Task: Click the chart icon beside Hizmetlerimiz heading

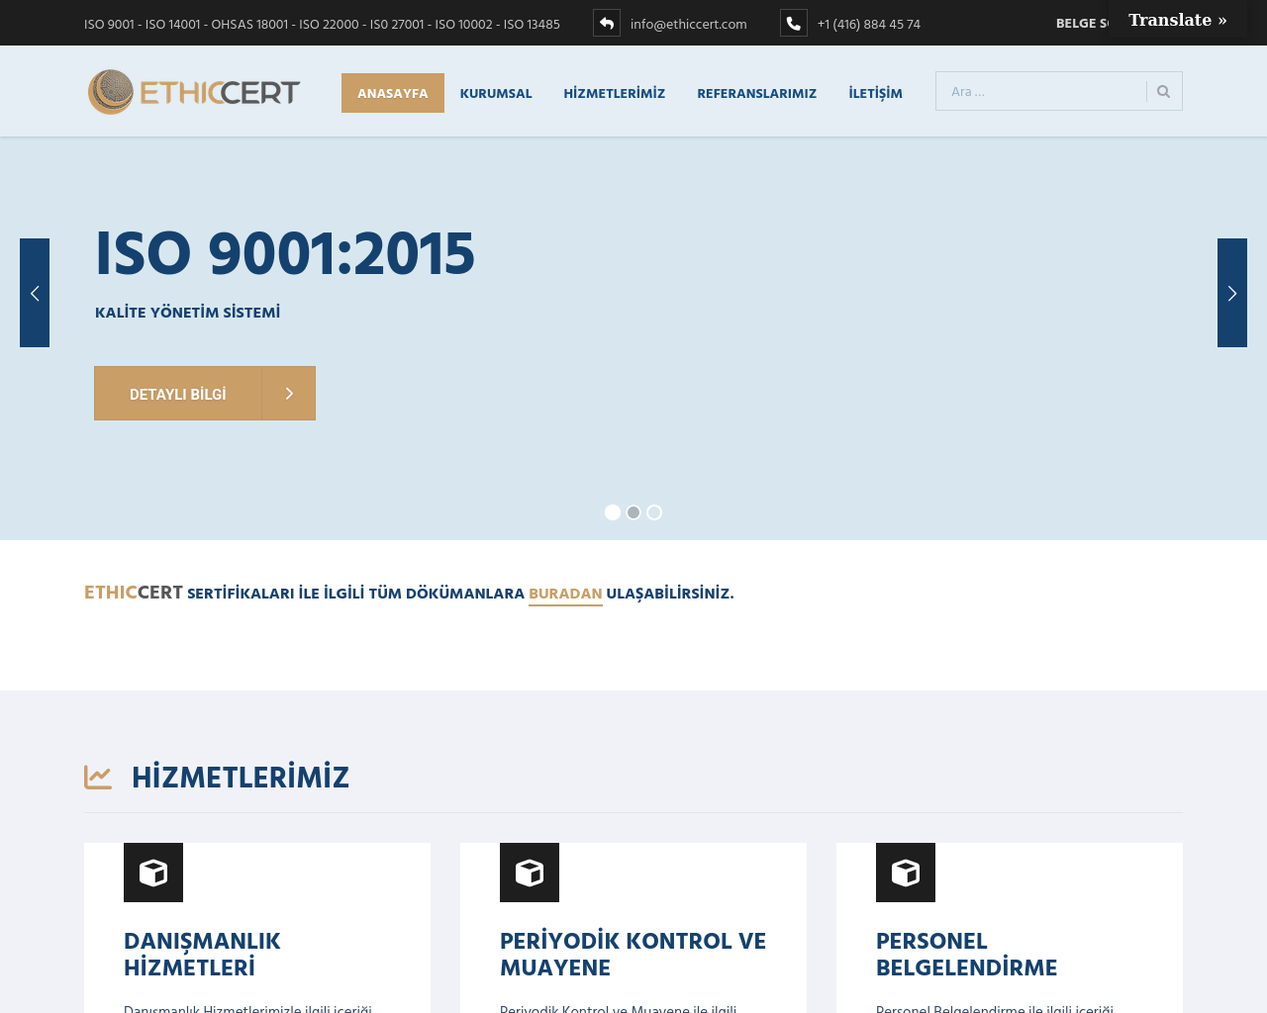Action: [x=98, y=778]
